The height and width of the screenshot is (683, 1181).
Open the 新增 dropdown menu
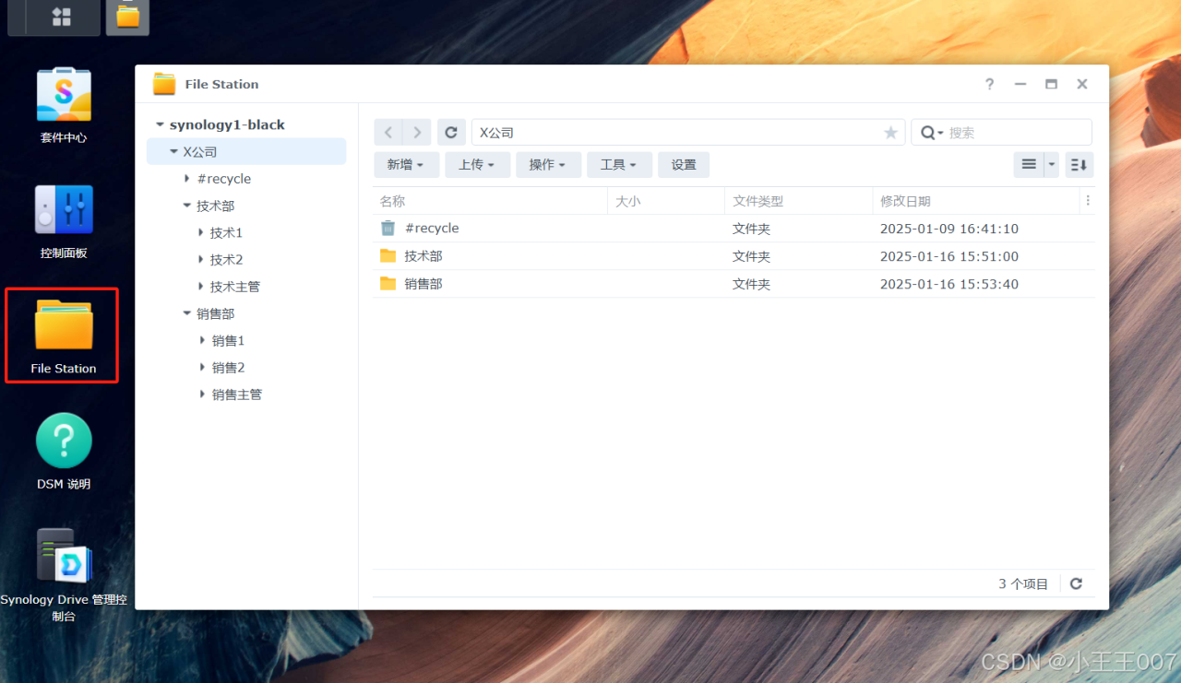(x=406, y=164)
